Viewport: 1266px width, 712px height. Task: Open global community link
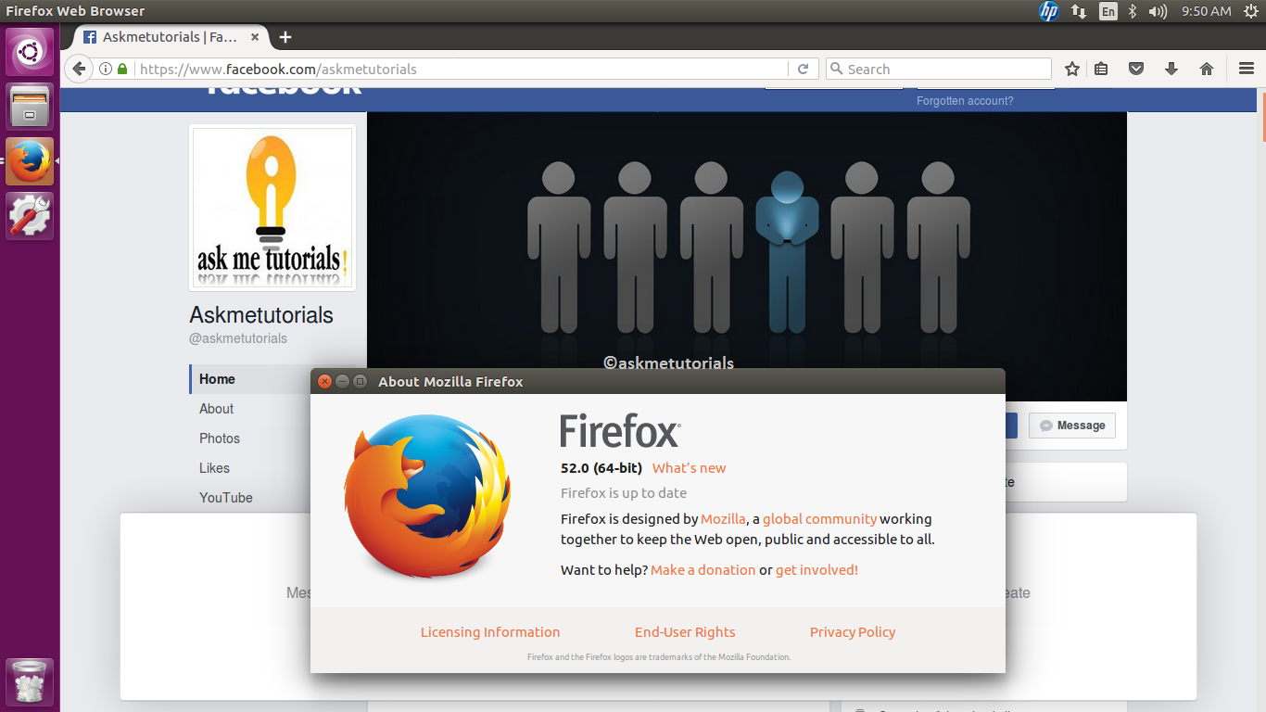click(819, 519)
